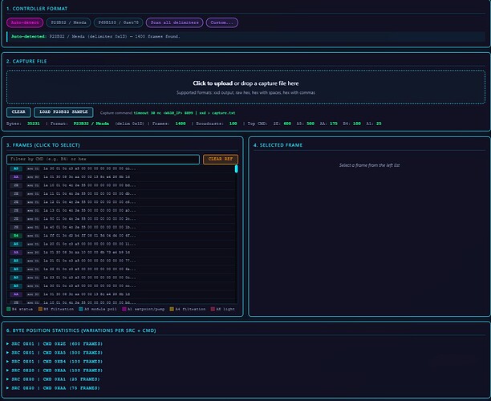Select the frame row with payload ending 77...
This screenshot has height=401, width=491.
tap(121, 261)
